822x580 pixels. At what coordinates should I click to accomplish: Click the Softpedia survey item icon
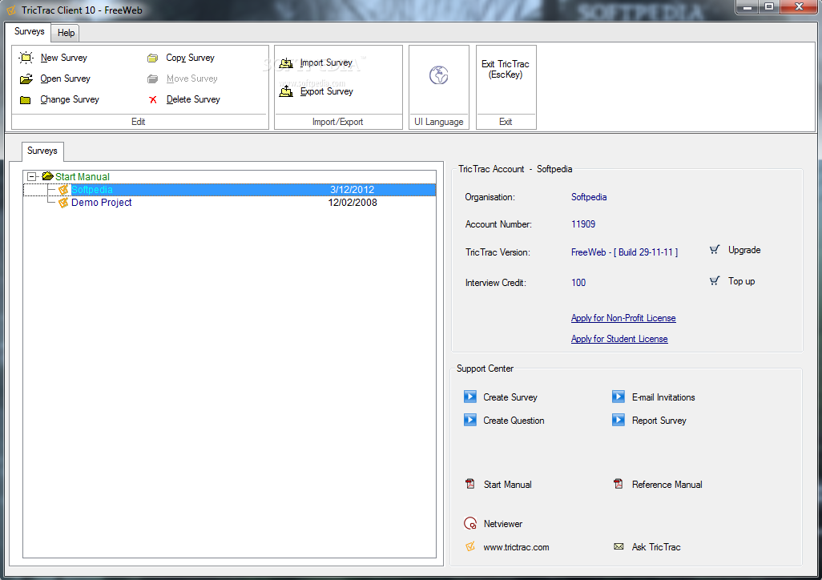[63, 190]
